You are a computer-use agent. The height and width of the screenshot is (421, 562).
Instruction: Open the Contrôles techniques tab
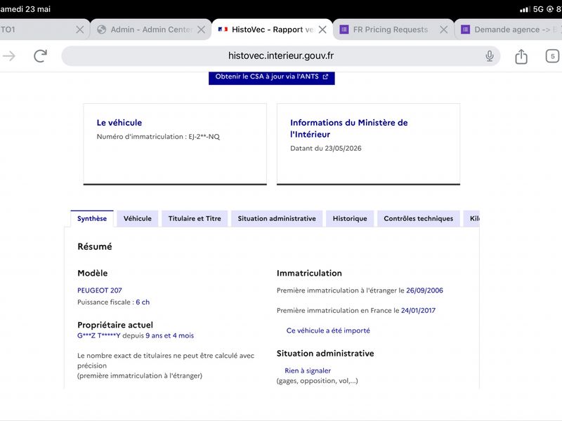point(418,218)
